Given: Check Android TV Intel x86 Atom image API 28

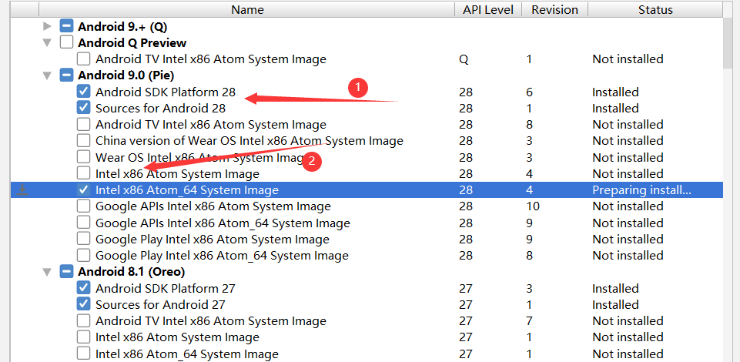Looking at the screenshot, I should tap(83, 125).
